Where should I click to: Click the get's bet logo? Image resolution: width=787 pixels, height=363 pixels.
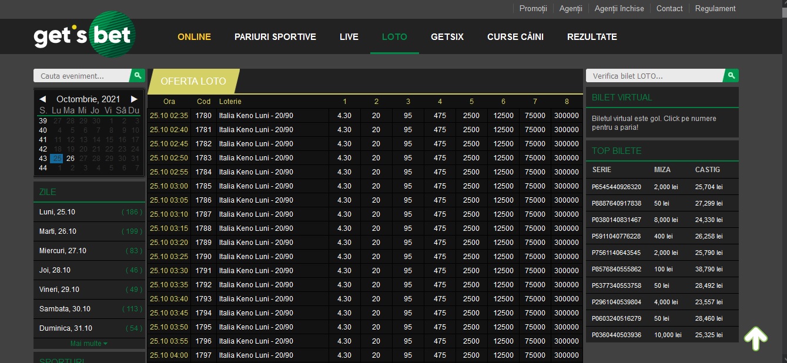pyautogui.click(x=85, y=35)
